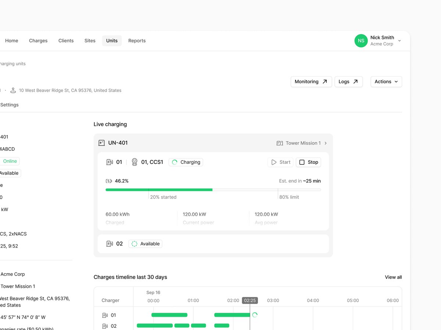This screenshot has width=441, height=330.
Task: Start the charging session
Action: coord(281,162)
